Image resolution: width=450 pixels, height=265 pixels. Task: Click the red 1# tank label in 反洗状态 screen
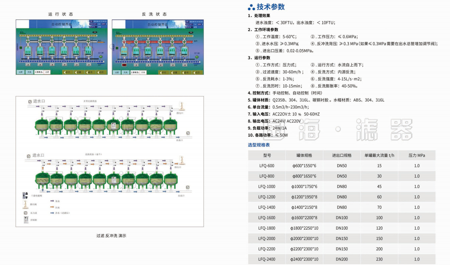click(x=124, y=65)
